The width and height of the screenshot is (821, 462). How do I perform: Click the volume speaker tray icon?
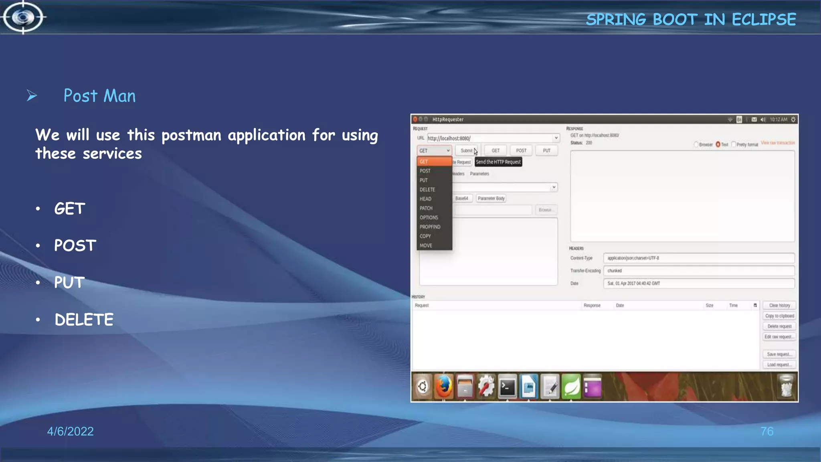coord(763,120)
